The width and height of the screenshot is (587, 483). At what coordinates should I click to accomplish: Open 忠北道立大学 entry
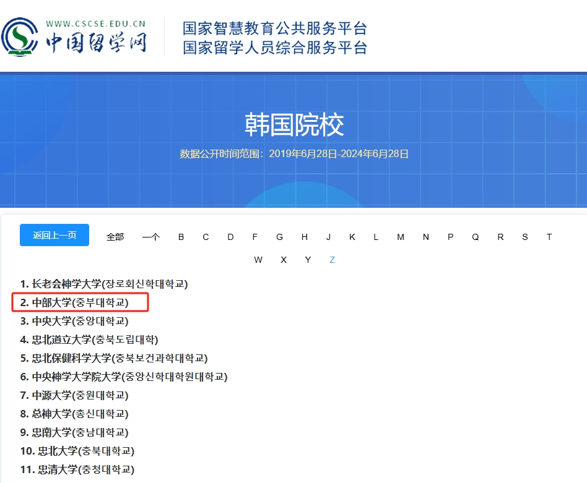[89, 340]
